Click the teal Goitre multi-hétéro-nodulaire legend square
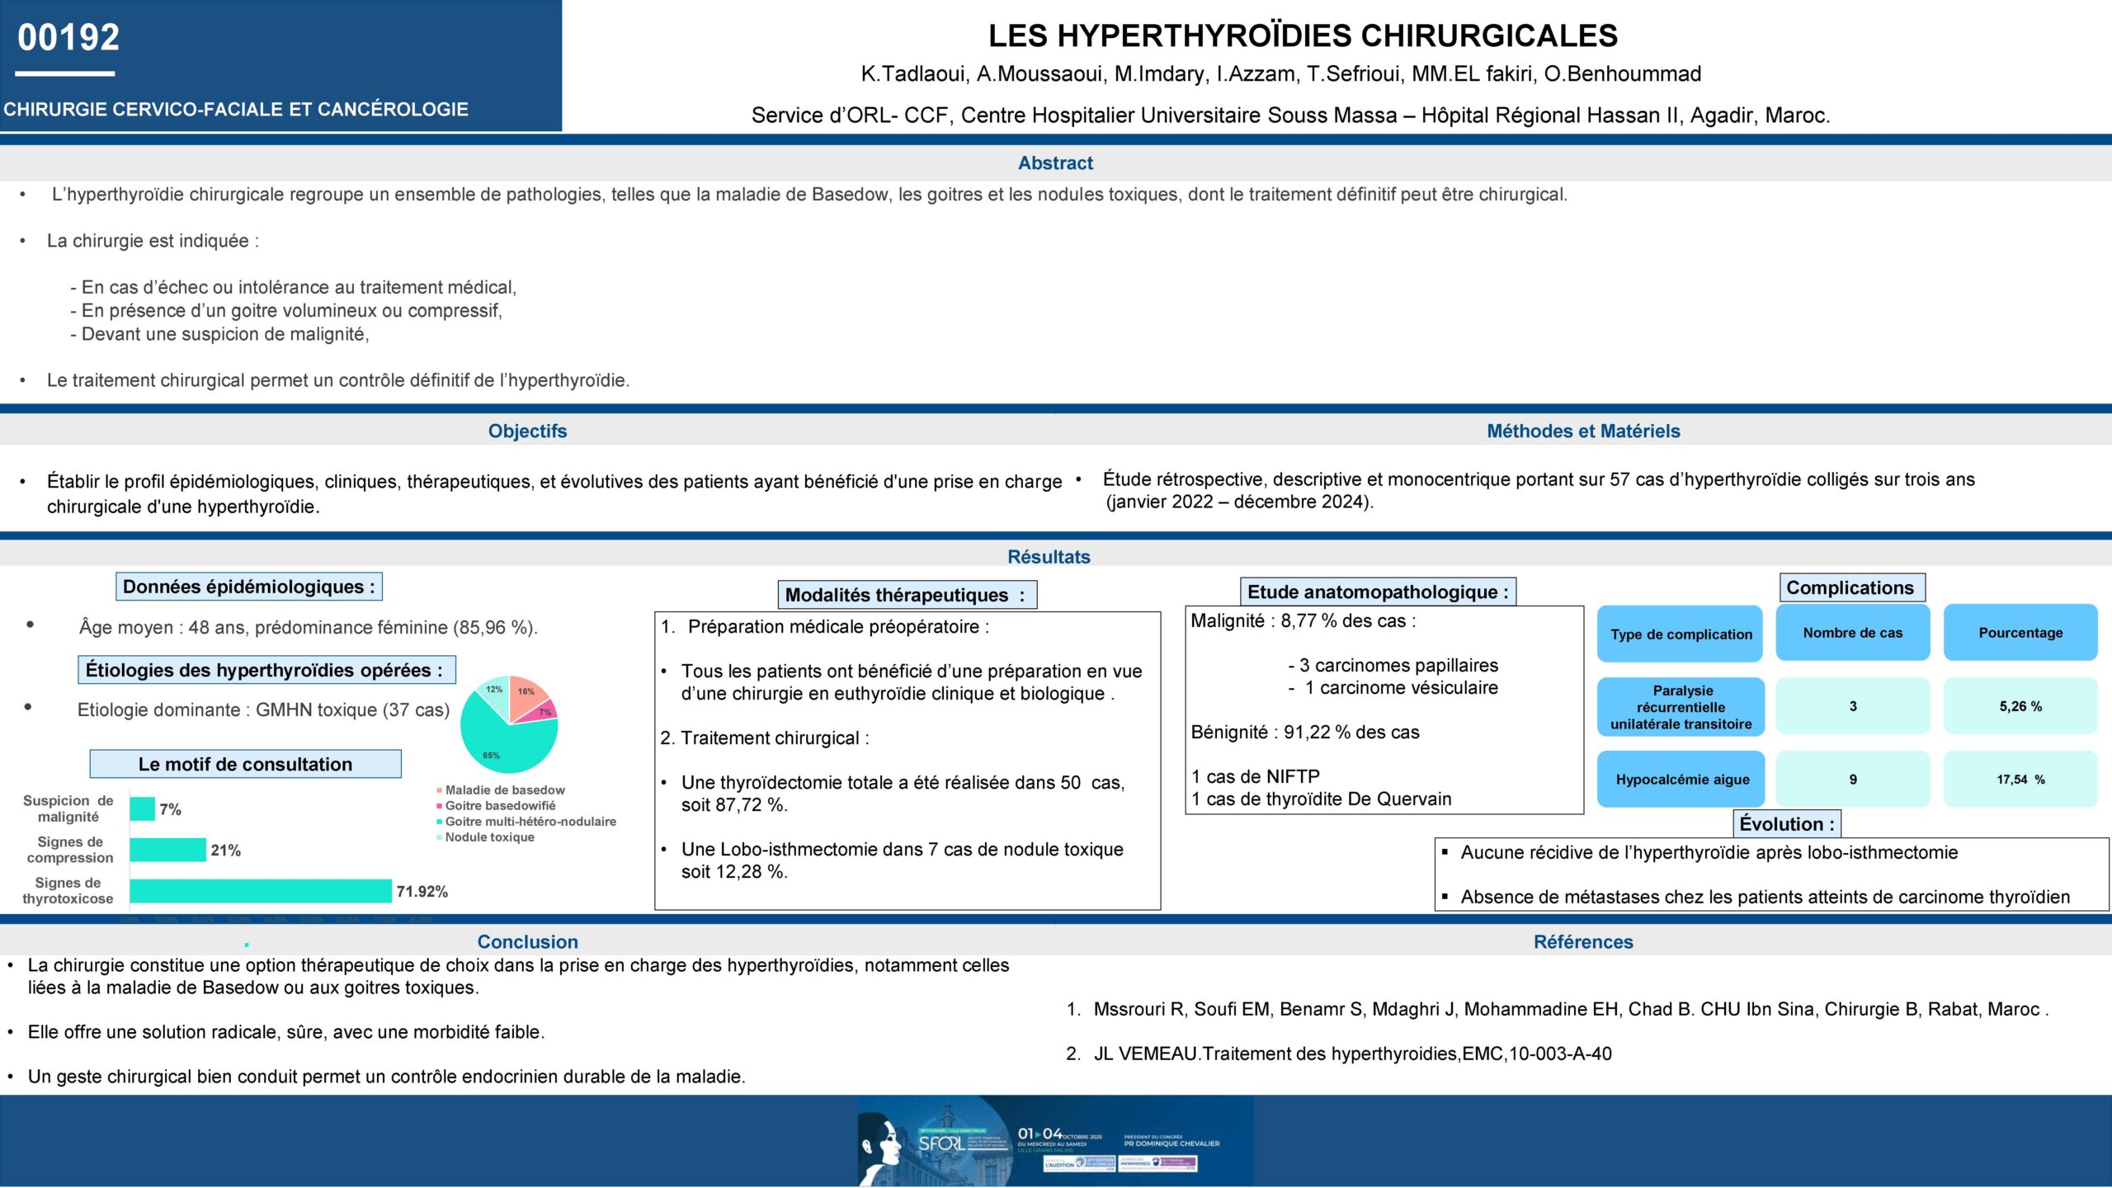The image size is (2112, 1188). coord(440,822)
